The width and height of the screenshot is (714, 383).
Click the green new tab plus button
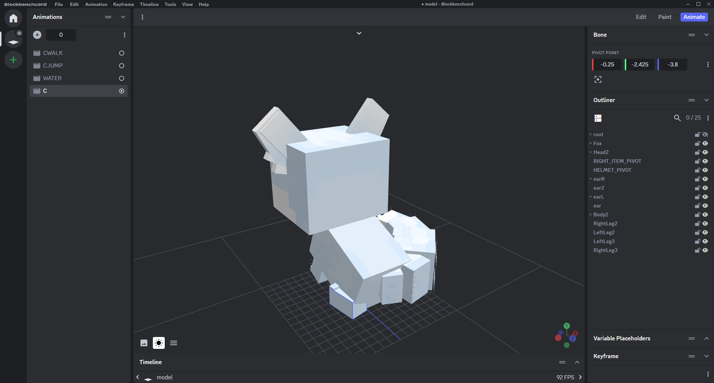tap(13, 60)
